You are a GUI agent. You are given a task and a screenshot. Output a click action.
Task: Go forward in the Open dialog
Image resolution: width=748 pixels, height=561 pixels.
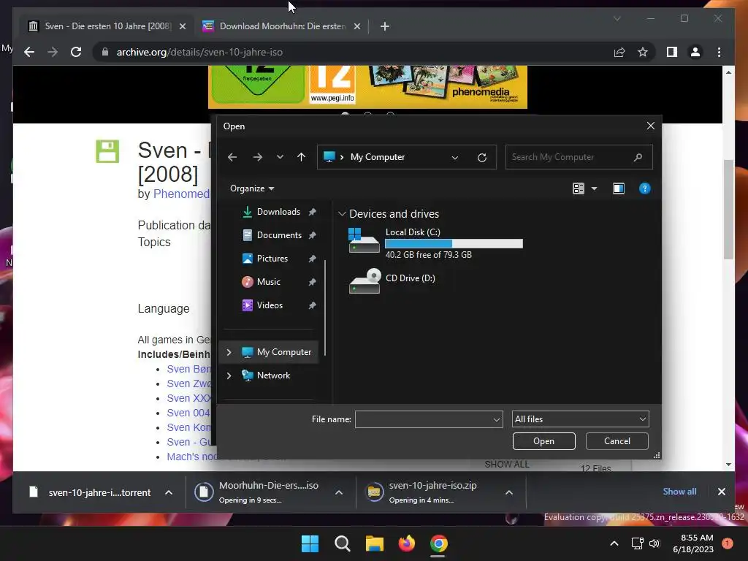[258, 157]
